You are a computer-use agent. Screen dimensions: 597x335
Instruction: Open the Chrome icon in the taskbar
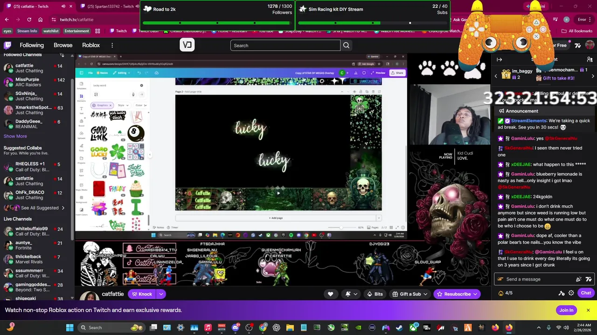pos(263,328)
